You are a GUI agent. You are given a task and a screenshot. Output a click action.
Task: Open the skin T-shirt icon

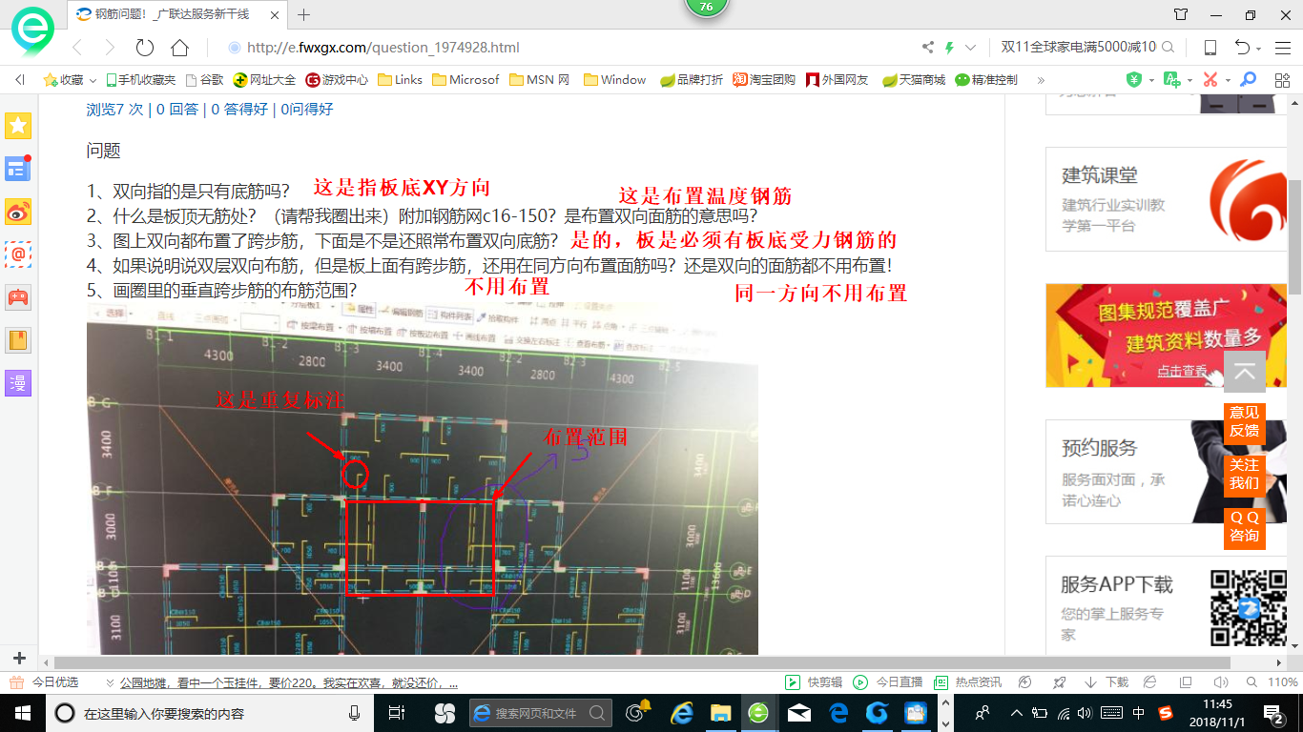[x=1181, y=14]
